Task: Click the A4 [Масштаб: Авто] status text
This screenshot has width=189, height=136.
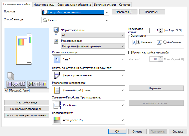Action: (17, 91)
